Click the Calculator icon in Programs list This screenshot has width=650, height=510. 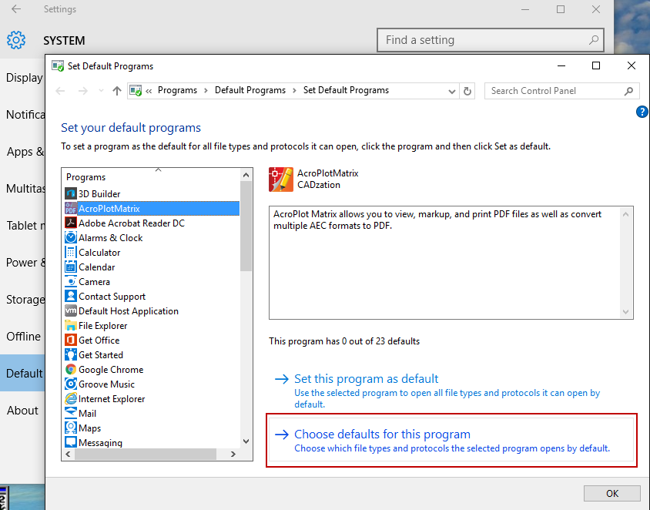point(71,252)
